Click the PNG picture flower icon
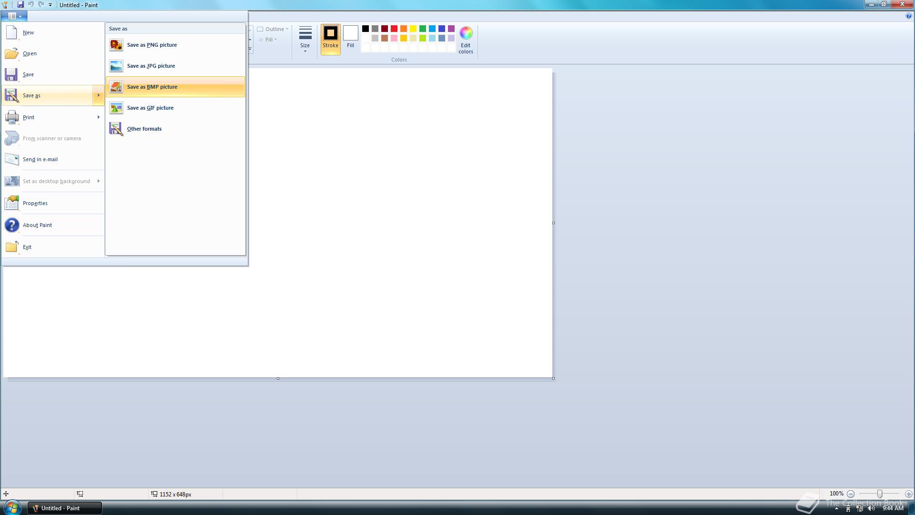This screenshot has height=515, width=915. click(116, 45)
